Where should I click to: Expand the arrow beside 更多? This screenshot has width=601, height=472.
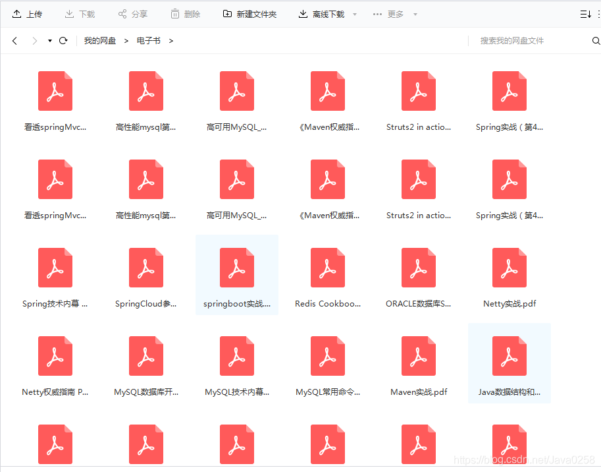click(415, 15)
